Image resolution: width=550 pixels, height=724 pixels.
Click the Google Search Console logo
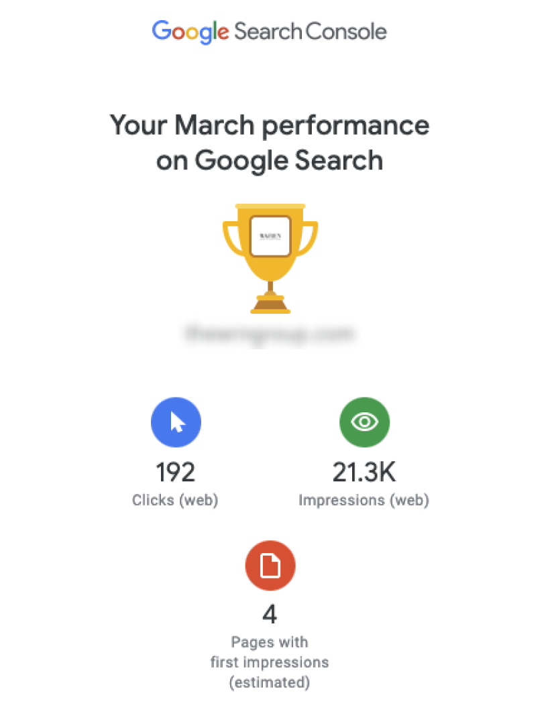[269, 32]
